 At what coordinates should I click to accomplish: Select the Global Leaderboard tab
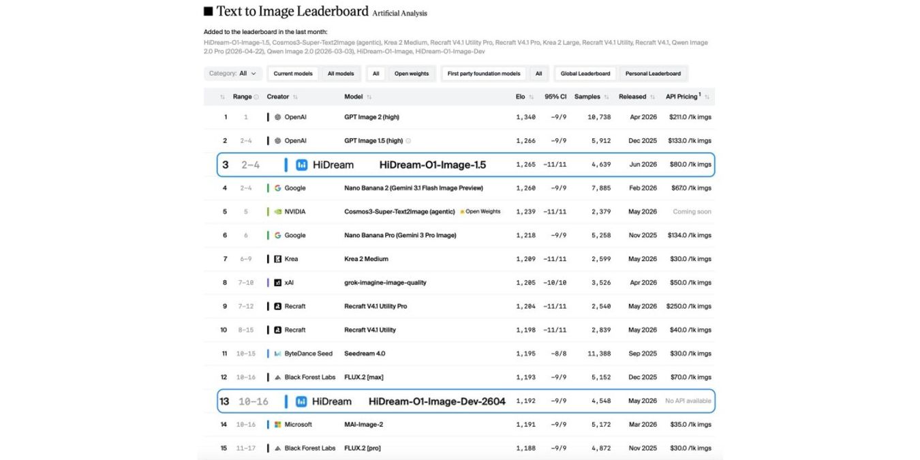click(x=585, y=74)
